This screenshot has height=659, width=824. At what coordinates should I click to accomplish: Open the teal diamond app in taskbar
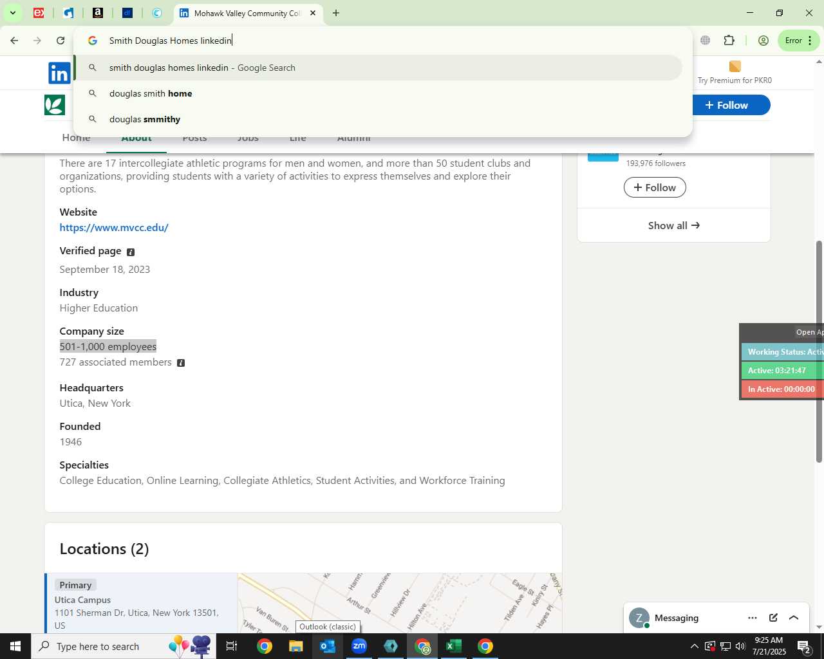click(391, 646)
